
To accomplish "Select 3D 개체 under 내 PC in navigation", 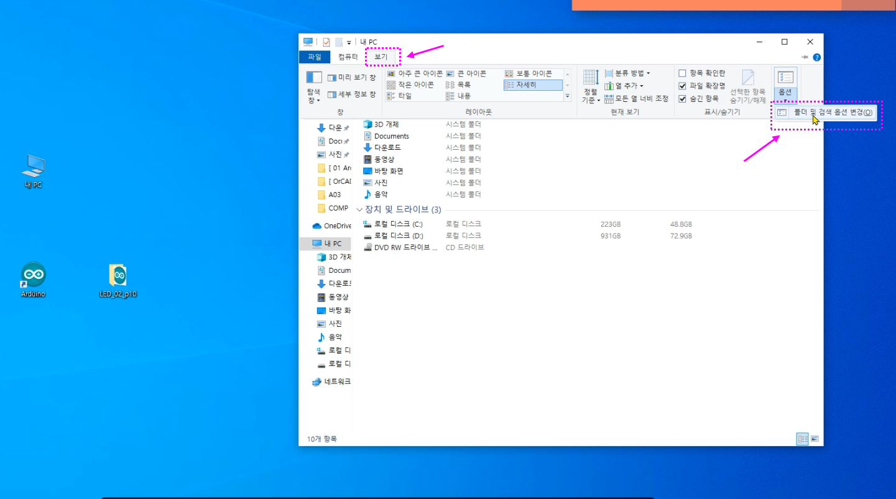I will point(335,257).
